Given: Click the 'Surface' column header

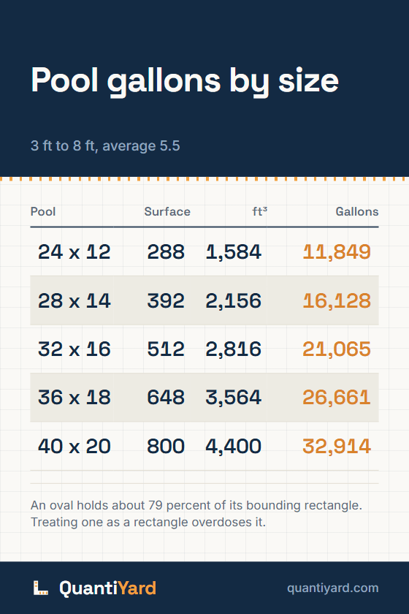Looking at the screenshot, I should point(167,211).
